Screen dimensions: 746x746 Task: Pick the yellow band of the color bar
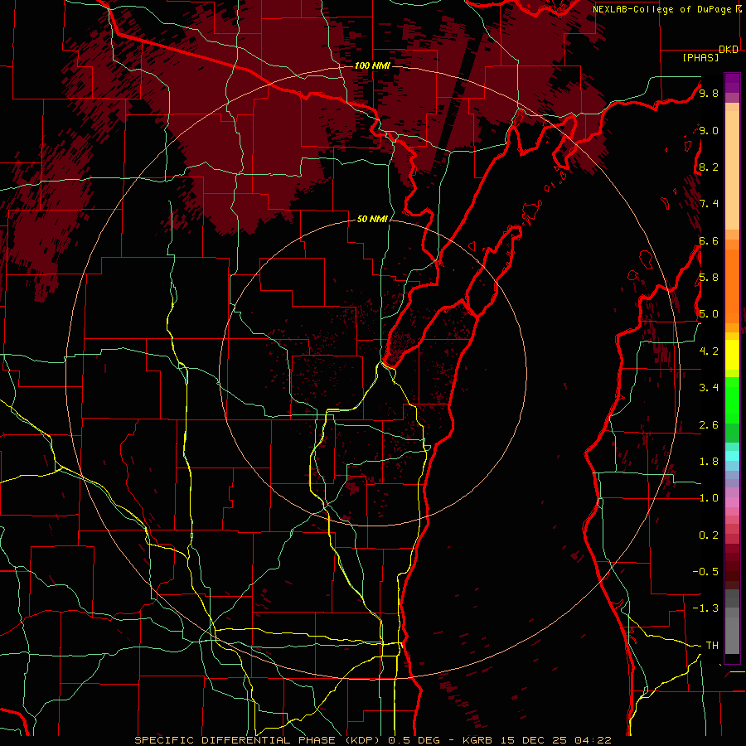coord(732,355)
